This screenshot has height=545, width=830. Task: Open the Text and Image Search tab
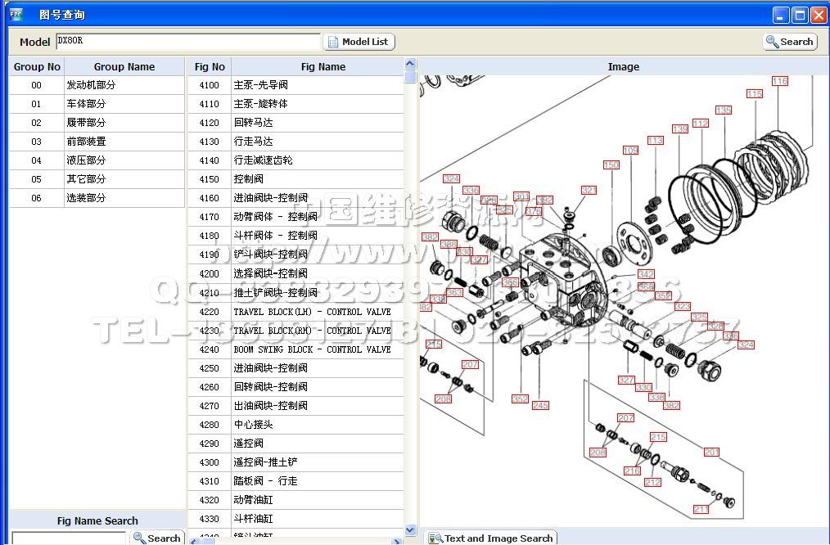click(491, 538)
